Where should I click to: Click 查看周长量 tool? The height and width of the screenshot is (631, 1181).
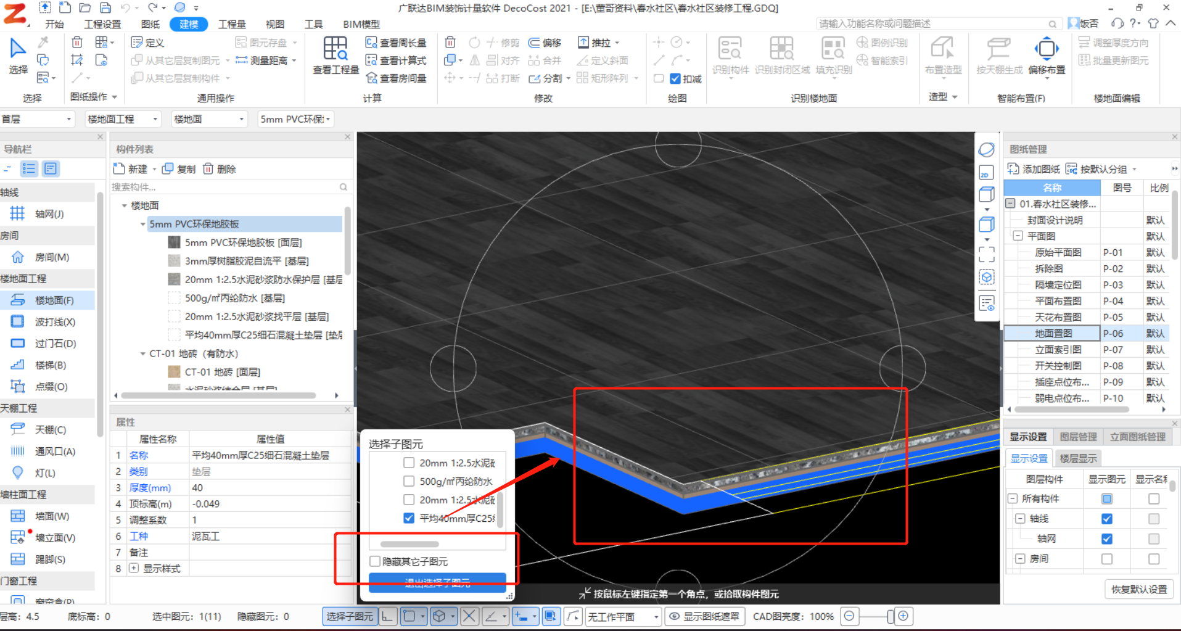396,43
